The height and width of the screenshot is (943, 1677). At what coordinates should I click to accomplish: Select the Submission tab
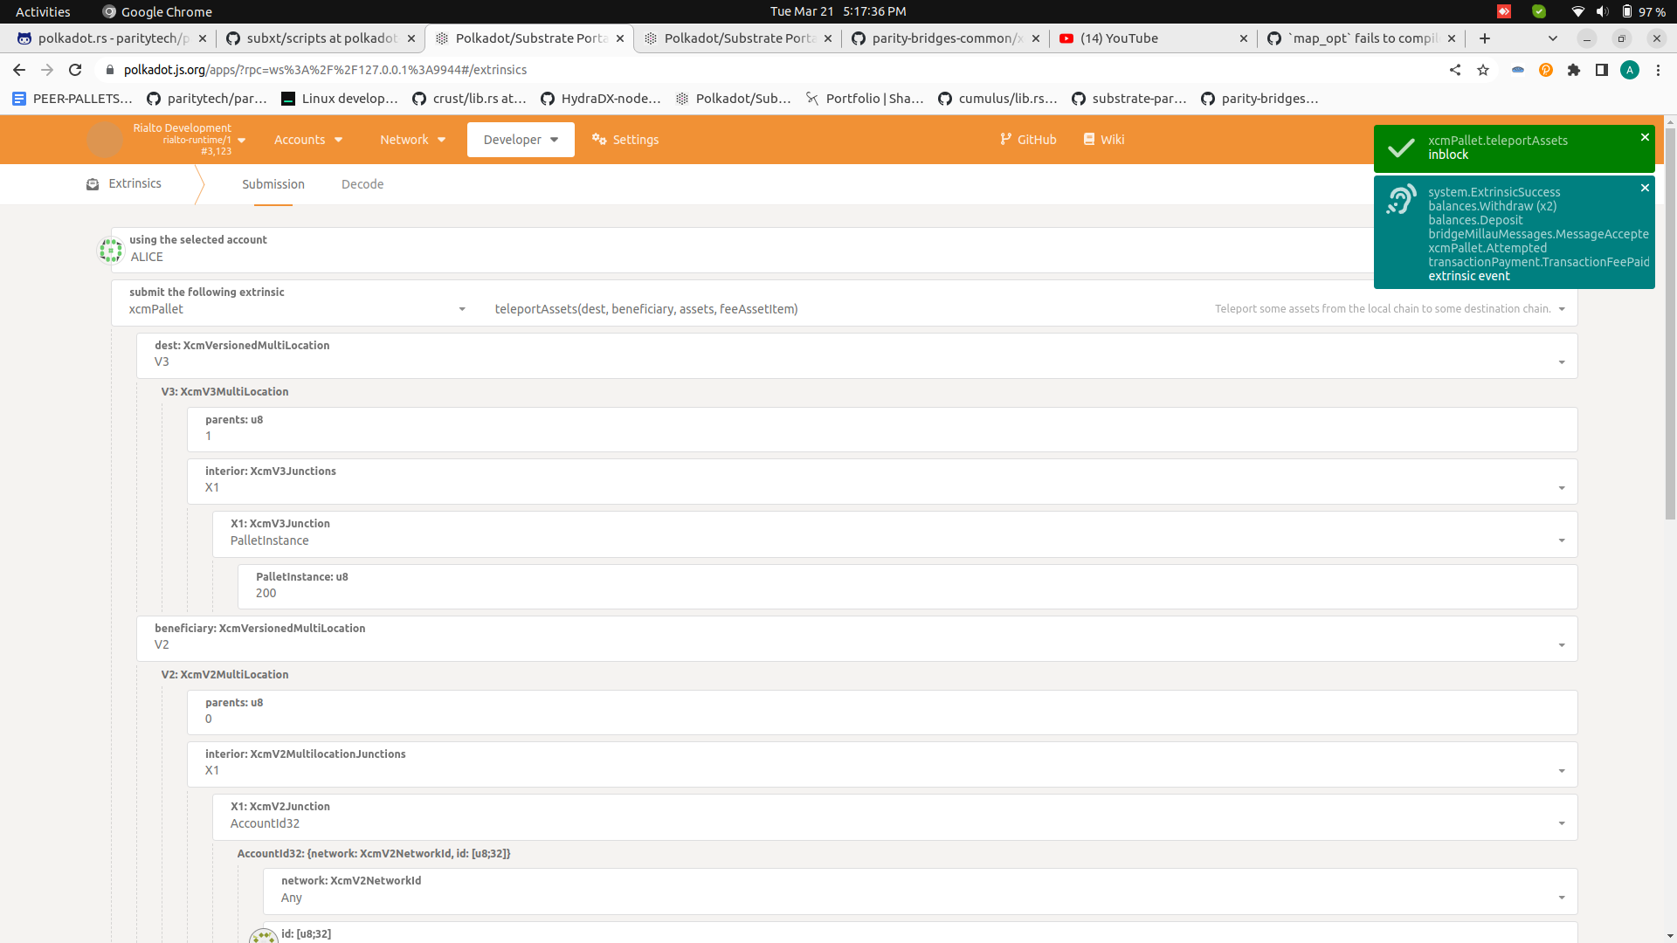[x=273, y=184]
